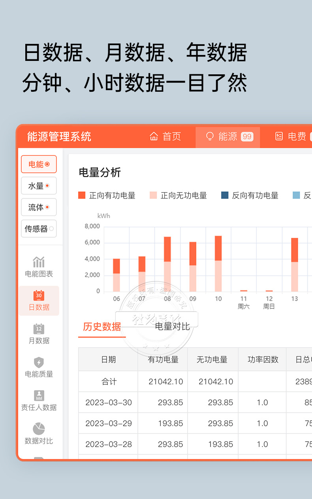Click the 周六 axis label

pos(244,306)
